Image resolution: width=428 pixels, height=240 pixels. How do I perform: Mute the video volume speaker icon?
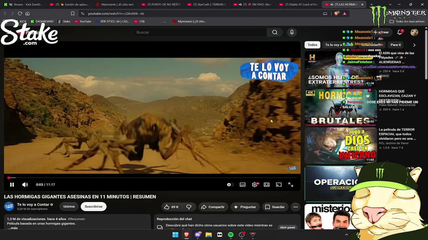click(x=25, y=185)
